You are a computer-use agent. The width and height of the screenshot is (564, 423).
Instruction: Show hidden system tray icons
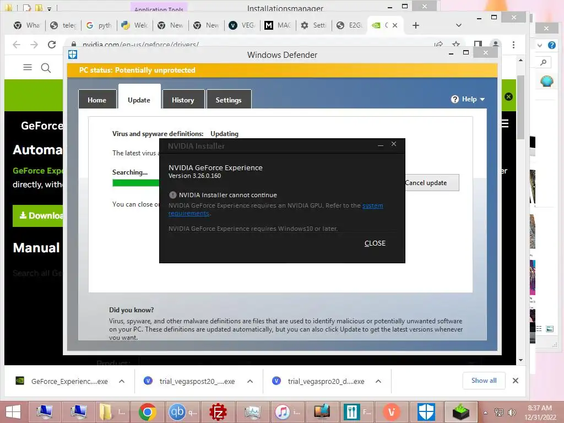pyautogui.click(x=486, y=413)
